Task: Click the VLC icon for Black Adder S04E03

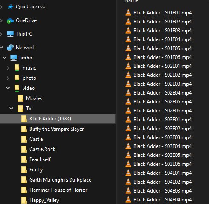Action: click(128, 190)
